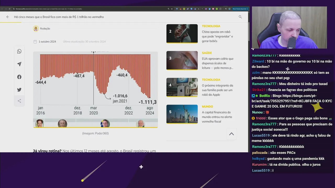This screenshot has width=335, height=188.
Task: Click the emote in Nunou's message
Action: pyautogui.click(x=267, y=112)
